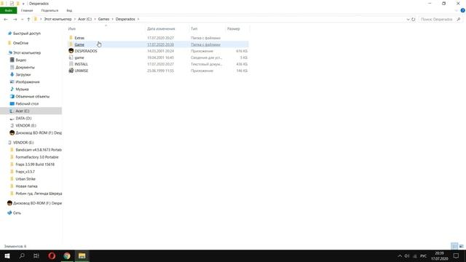Navigate to Этот компьютер breadcrumb
The height and width of the screenshot is (262, 466).
(58, 19)
